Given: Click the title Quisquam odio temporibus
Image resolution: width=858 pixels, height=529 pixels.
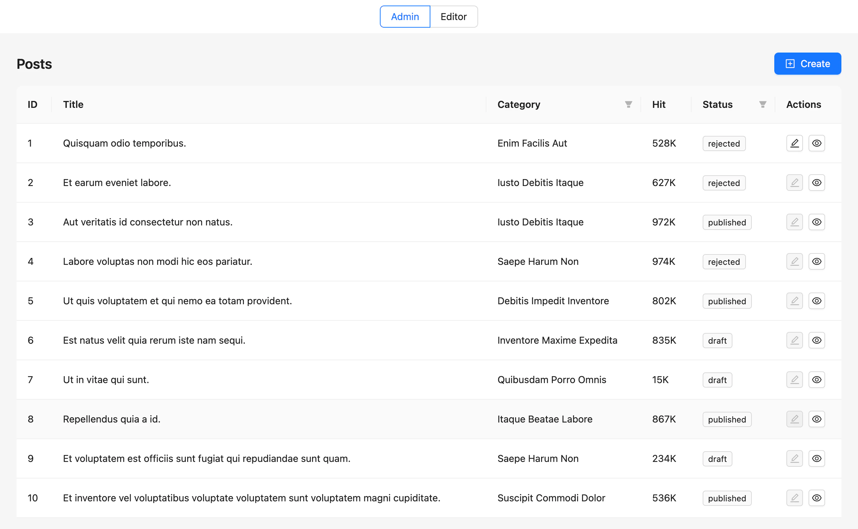Looking at the screenshot, I should 124,143.
